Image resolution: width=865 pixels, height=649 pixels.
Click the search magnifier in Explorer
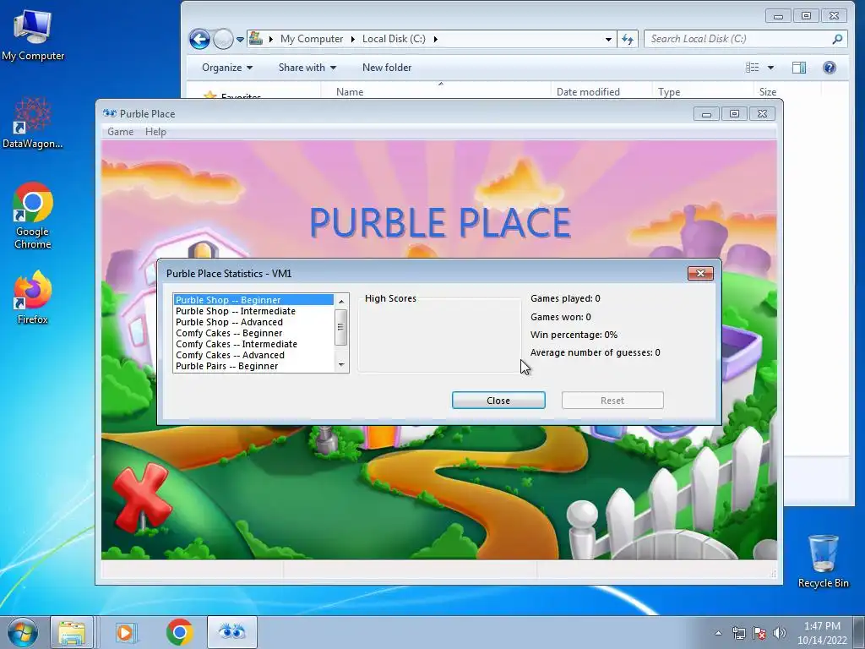(837, 39)
